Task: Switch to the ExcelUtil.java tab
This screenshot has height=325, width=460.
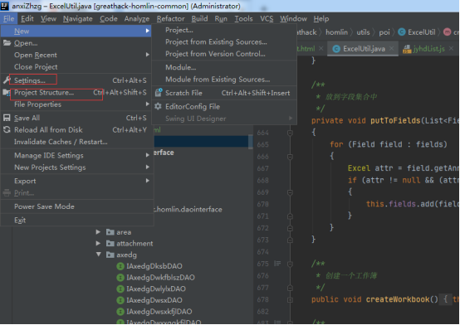Action: [x=364, y=49]
